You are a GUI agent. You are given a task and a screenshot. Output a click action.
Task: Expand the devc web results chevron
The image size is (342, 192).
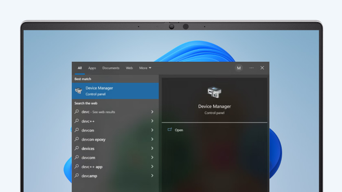152,112
